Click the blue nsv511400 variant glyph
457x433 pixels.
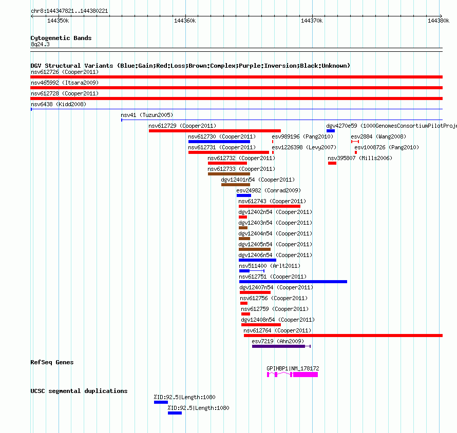click(x=252, y=271)
